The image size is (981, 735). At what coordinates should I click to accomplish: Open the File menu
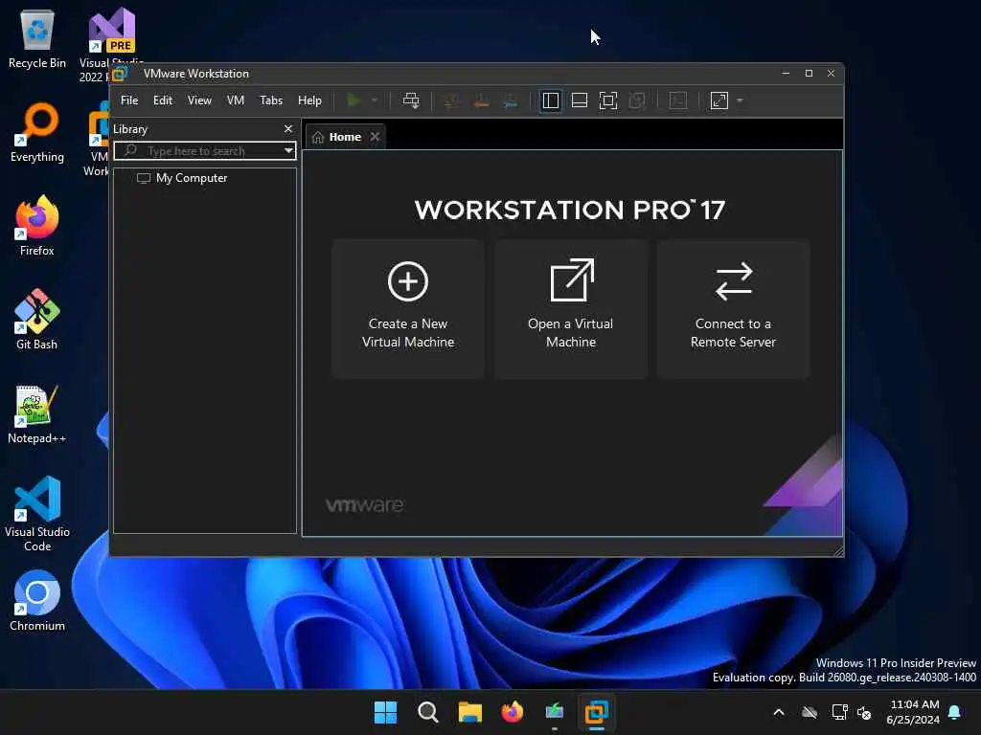click(129, 100)
